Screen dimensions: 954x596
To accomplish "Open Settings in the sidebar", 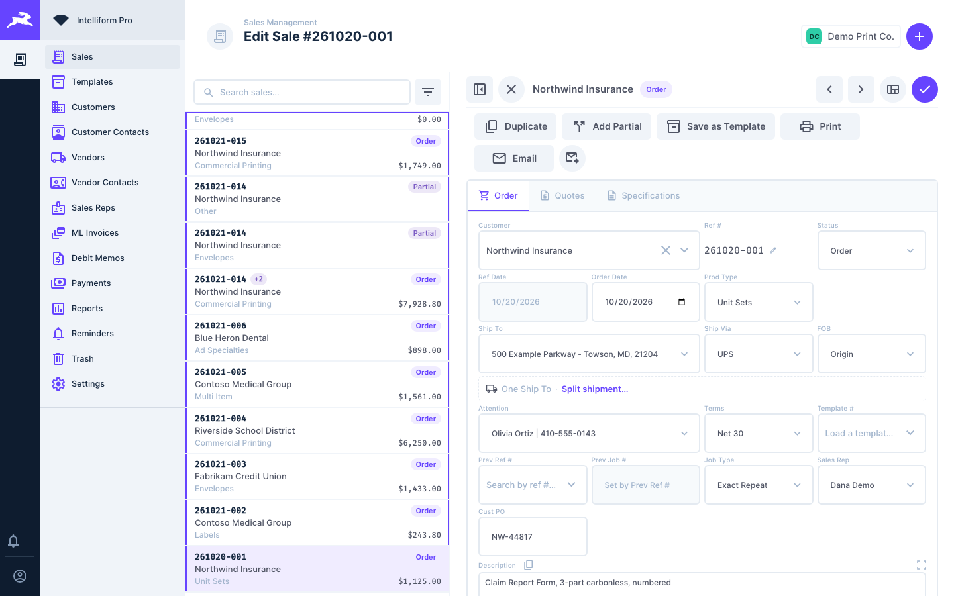I will click(x=113, y=384).
